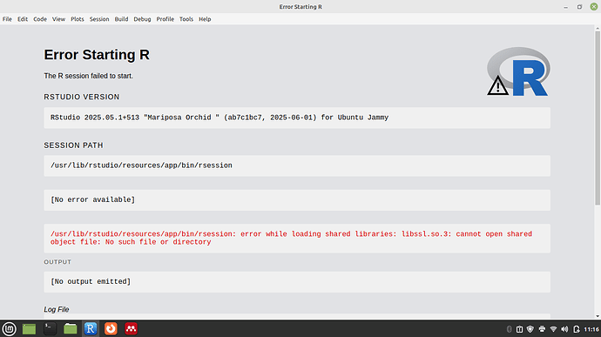Screen dimensions: 601x337
Task: Select the RStudio taskbar icon
Action: tap(91, 328)
